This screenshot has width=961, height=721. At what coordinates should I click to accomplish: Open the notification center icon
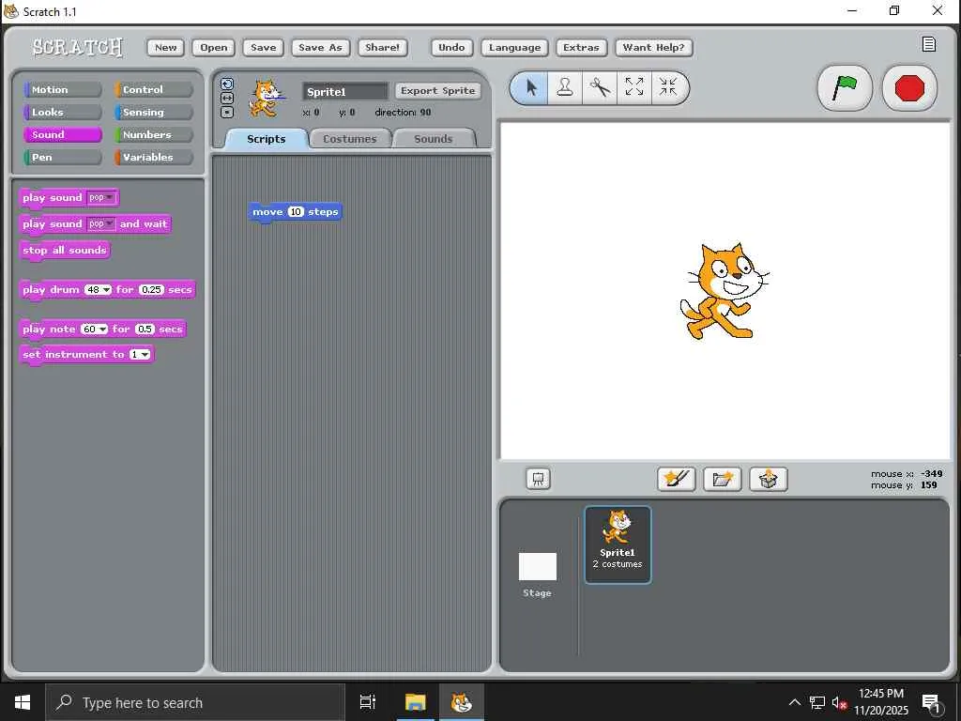click(931, 704)
